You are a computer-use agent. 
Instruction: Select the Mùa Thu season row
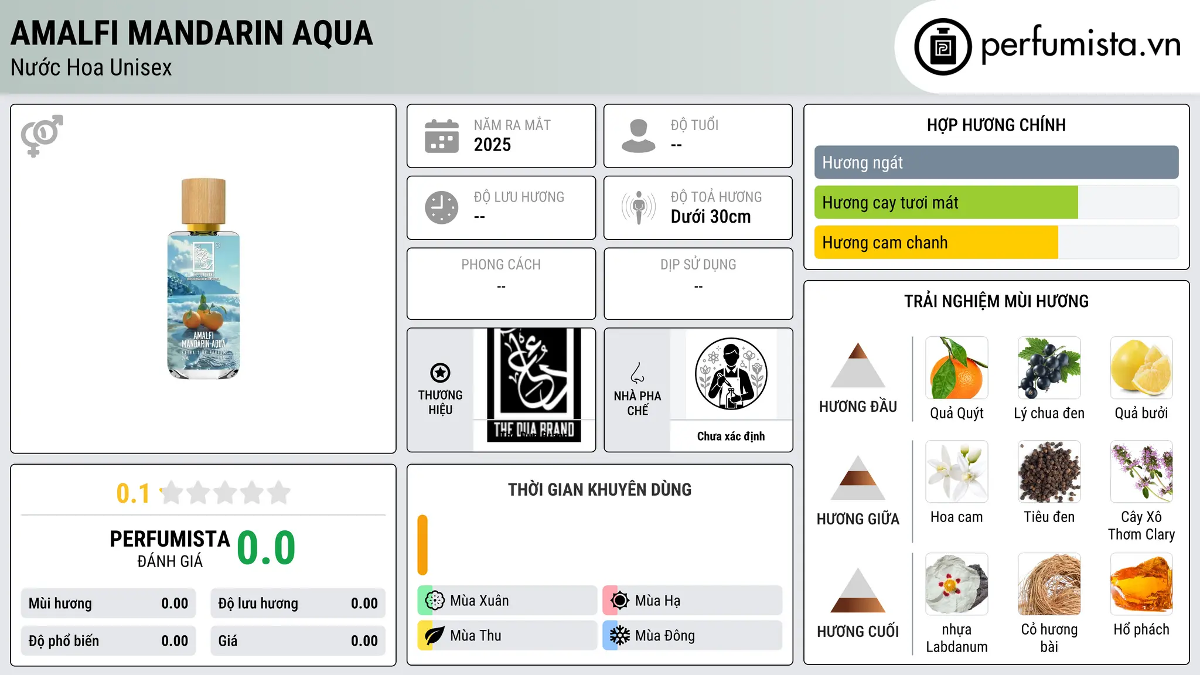[507, 636]
